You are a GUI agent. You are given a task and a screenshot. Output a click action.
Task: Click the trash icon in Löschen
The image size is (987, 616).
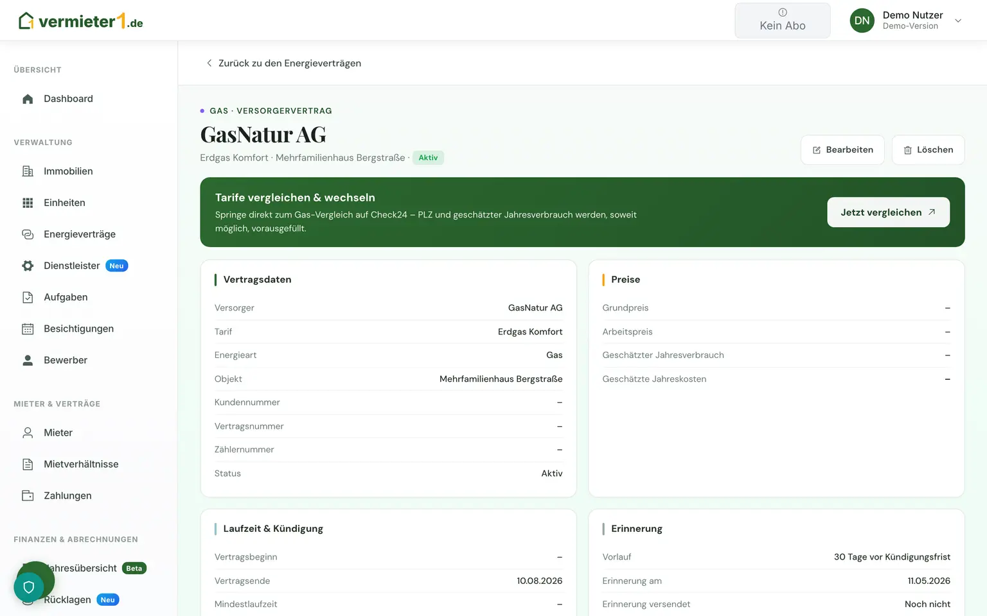908,150
